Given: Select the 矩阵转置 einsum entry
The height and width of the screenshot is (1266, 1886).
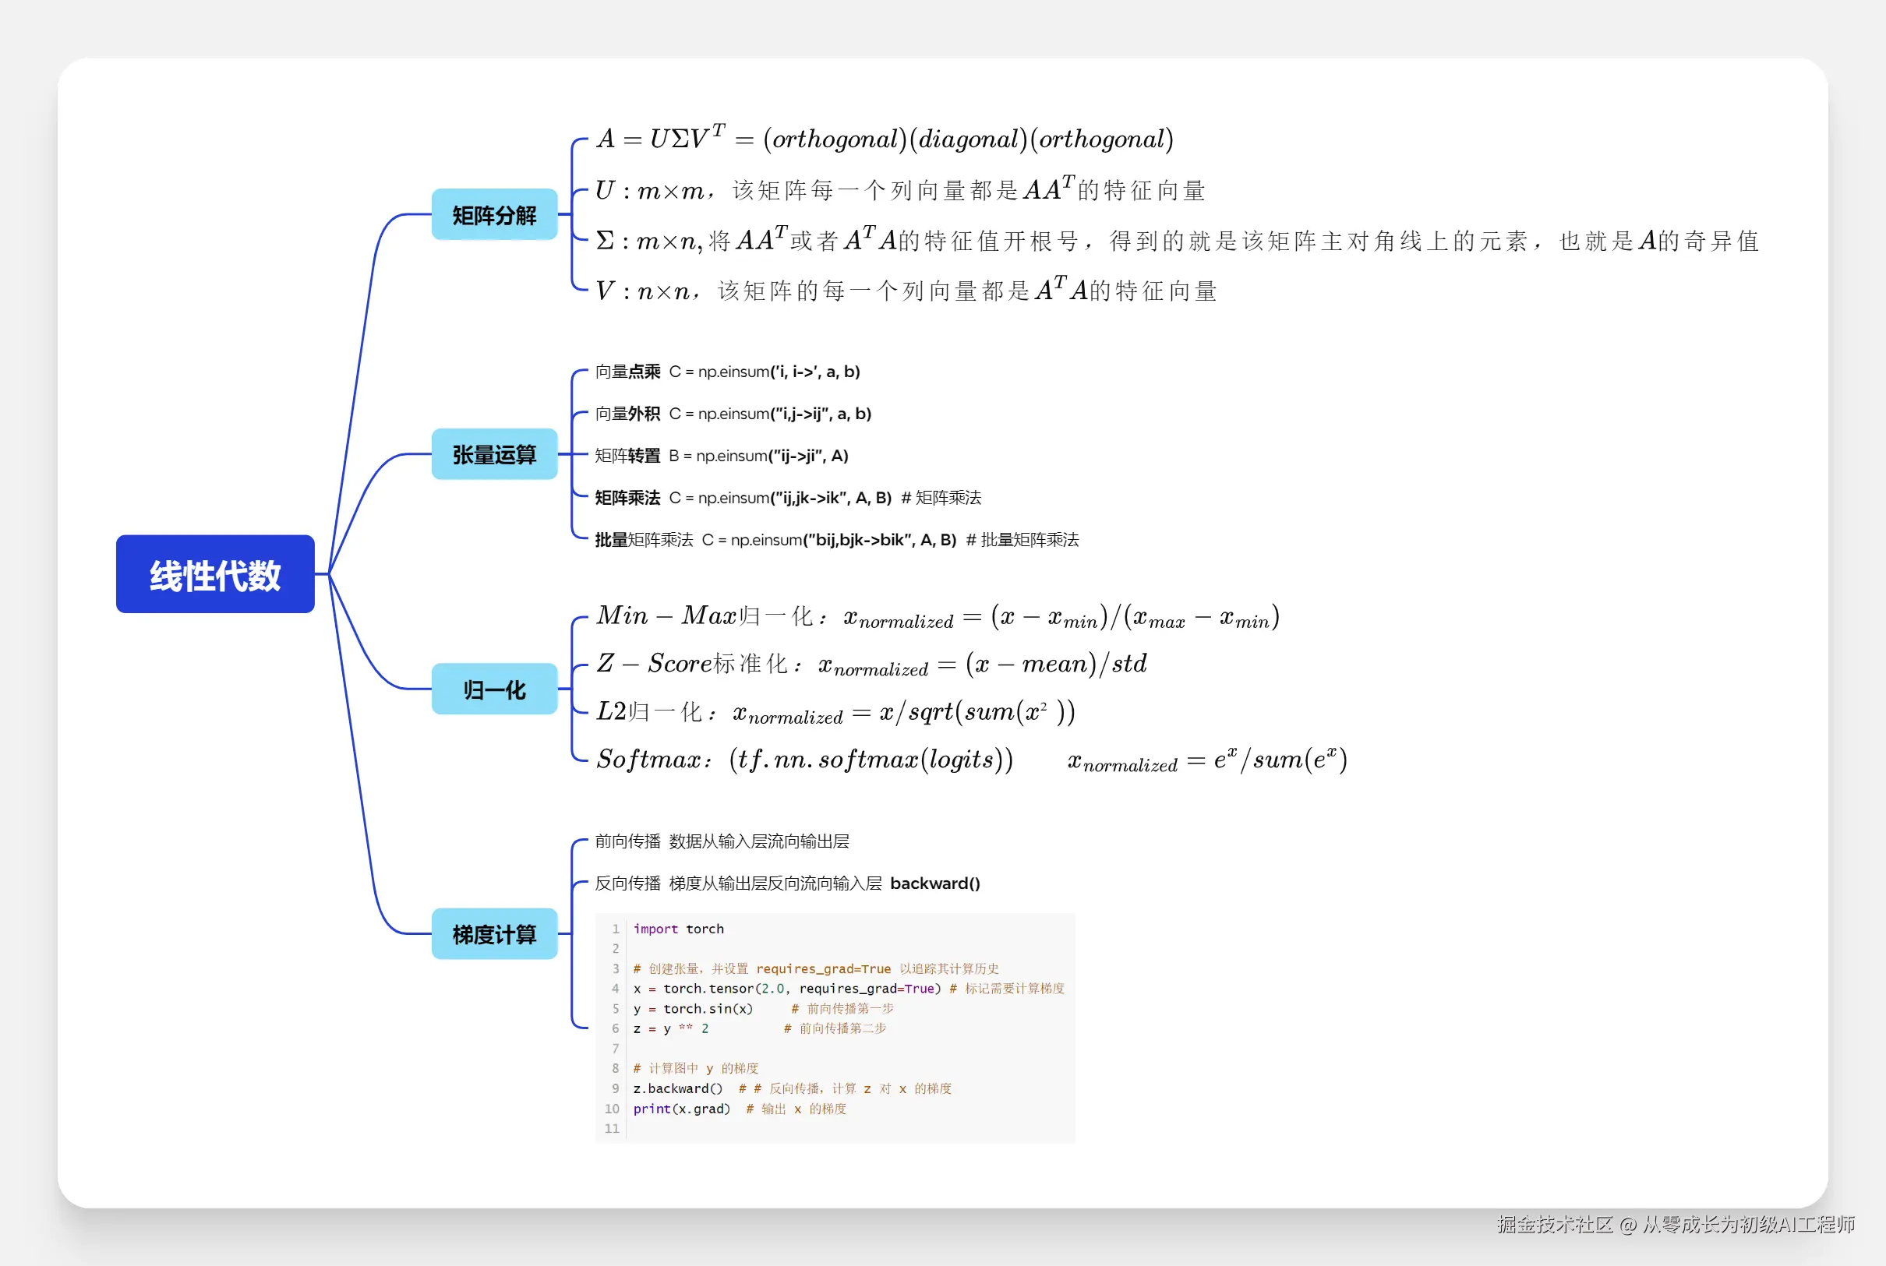Looking at the screenshot, I should (722, 456).
